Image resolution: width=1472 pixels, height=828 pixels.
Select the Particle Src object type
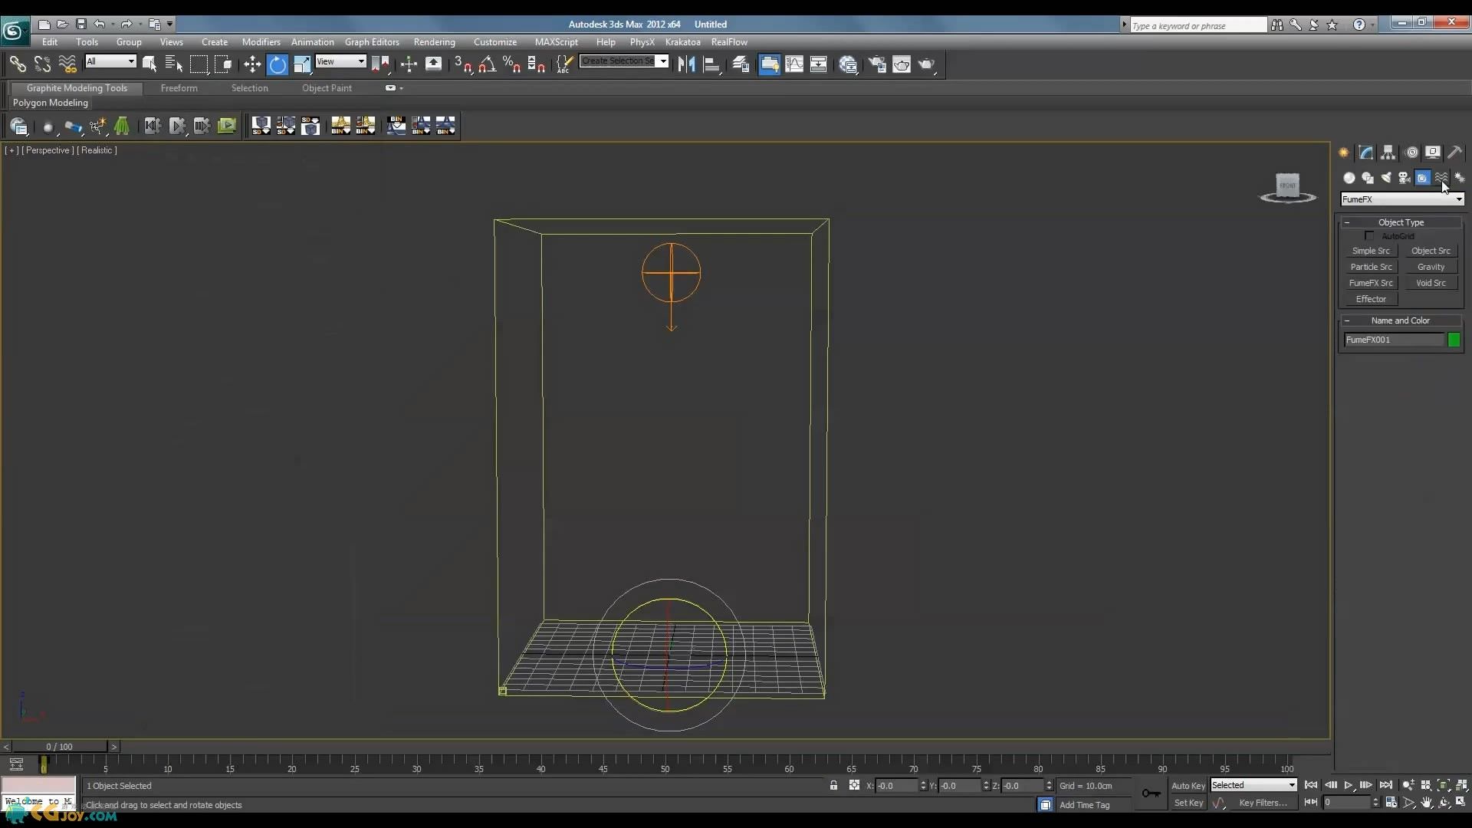(1371, 267)
